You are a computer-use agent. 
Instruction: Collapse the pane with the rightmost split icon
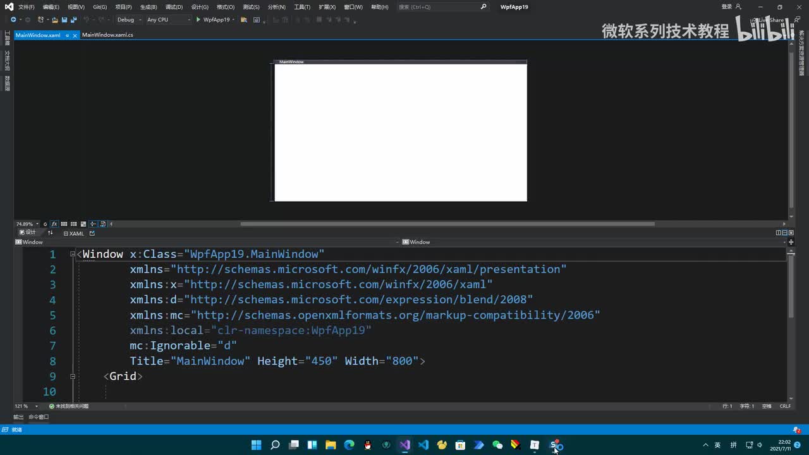(x=791, y=233)
